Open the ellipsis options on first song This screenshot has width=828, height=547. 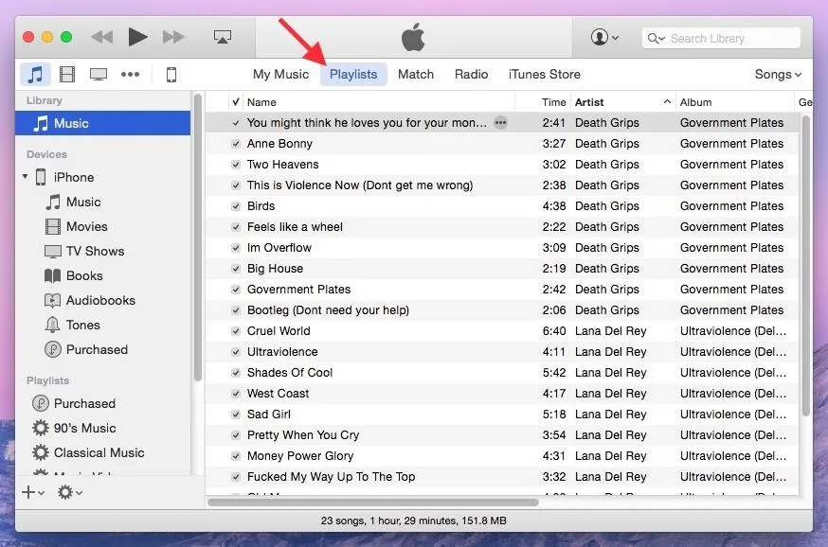point(500,123)
